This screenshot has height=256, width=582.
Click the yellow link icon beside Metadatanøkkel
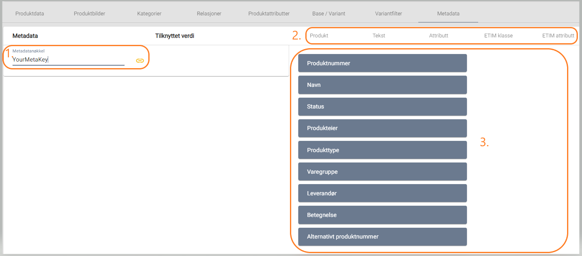pyautogui.click(x=140, y=61)
